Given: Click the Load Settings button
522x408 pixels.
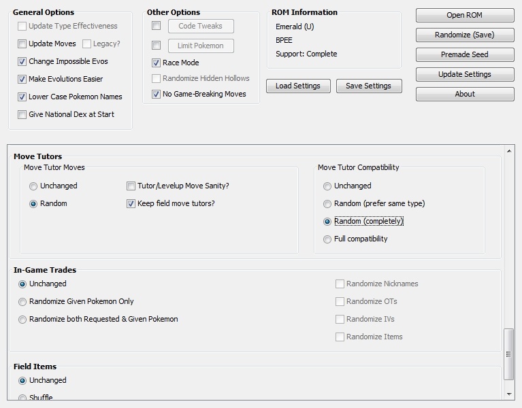Looking at the screenshot, I should pos(298,86).
